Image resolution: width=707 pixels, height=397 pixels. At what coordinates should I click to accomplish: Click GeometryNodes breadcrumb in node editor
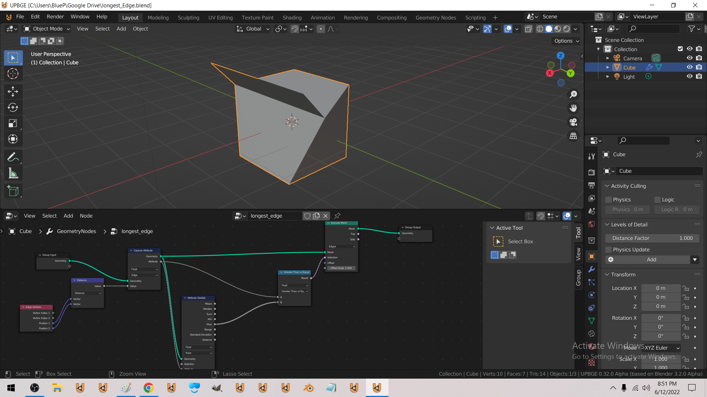[72, 231]
